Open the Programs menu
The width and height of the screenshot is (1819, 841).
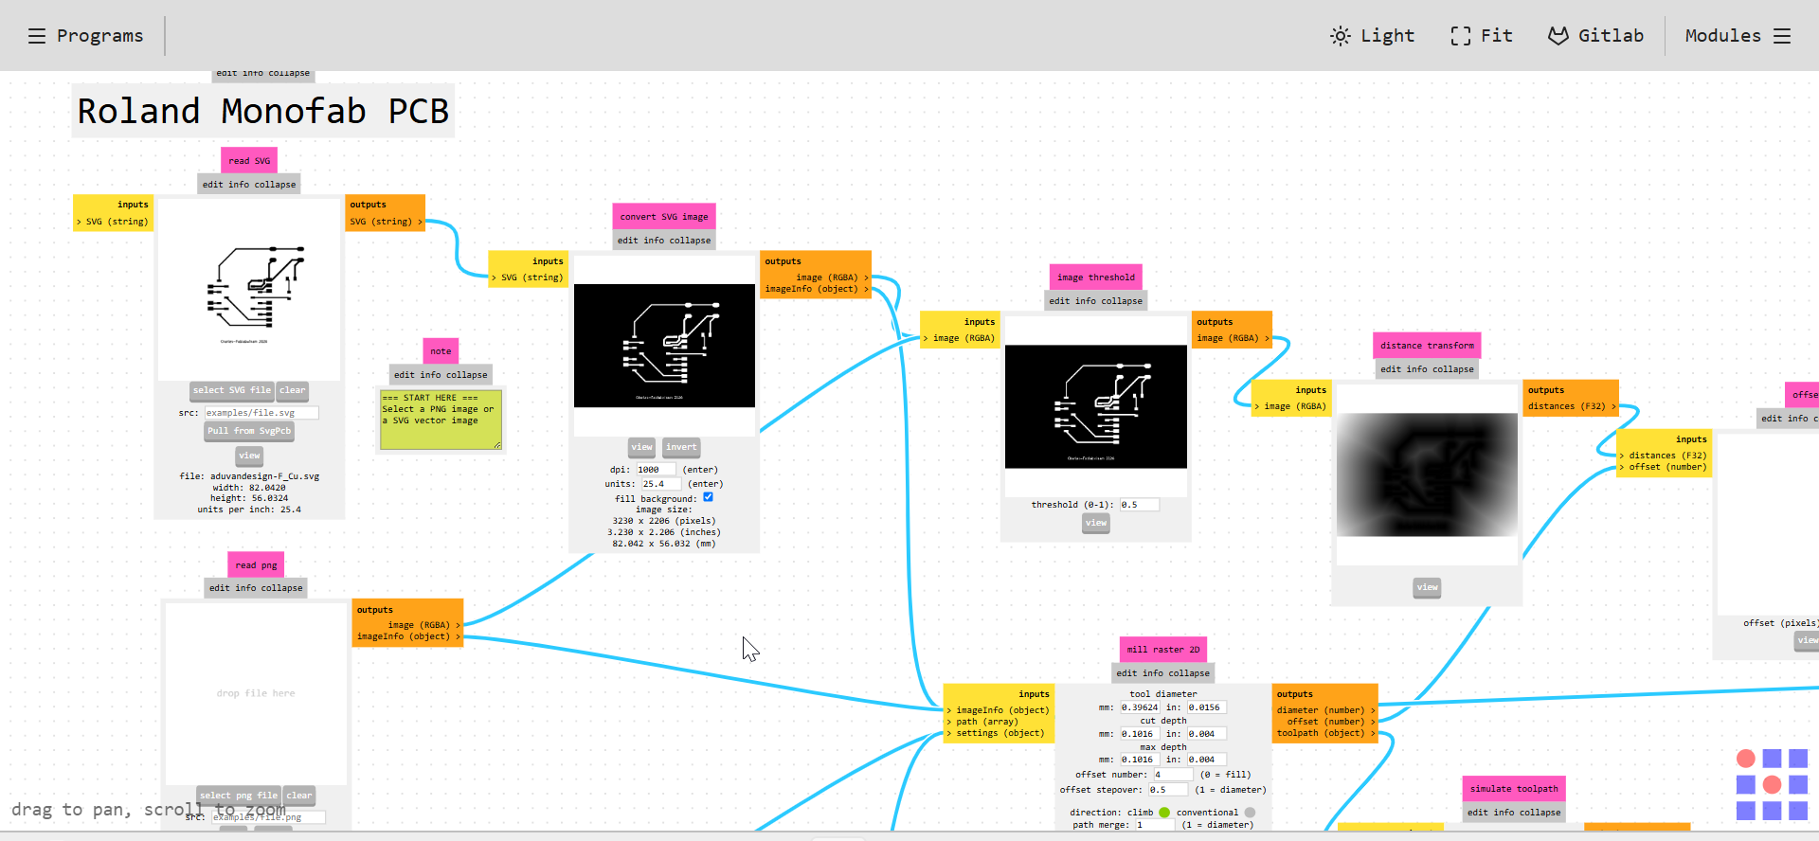coord(85,36)
